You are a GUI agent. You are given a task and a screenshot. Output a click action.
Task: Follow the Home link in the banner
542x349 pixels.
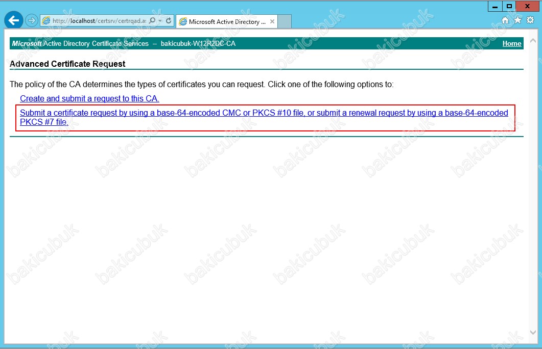pos(511,43)
